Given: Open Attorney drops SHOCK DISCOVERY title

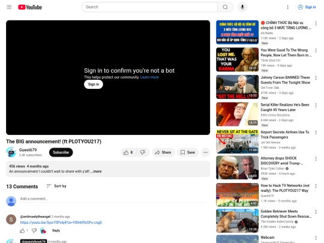Looking at the screenshot, I should (x=282, y=161).
